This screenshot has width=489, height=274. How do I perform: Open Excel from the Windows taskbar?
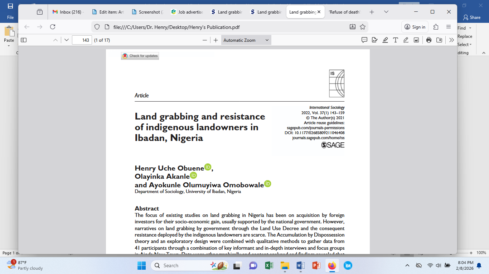pyautogui.click(x=269, y=265)
